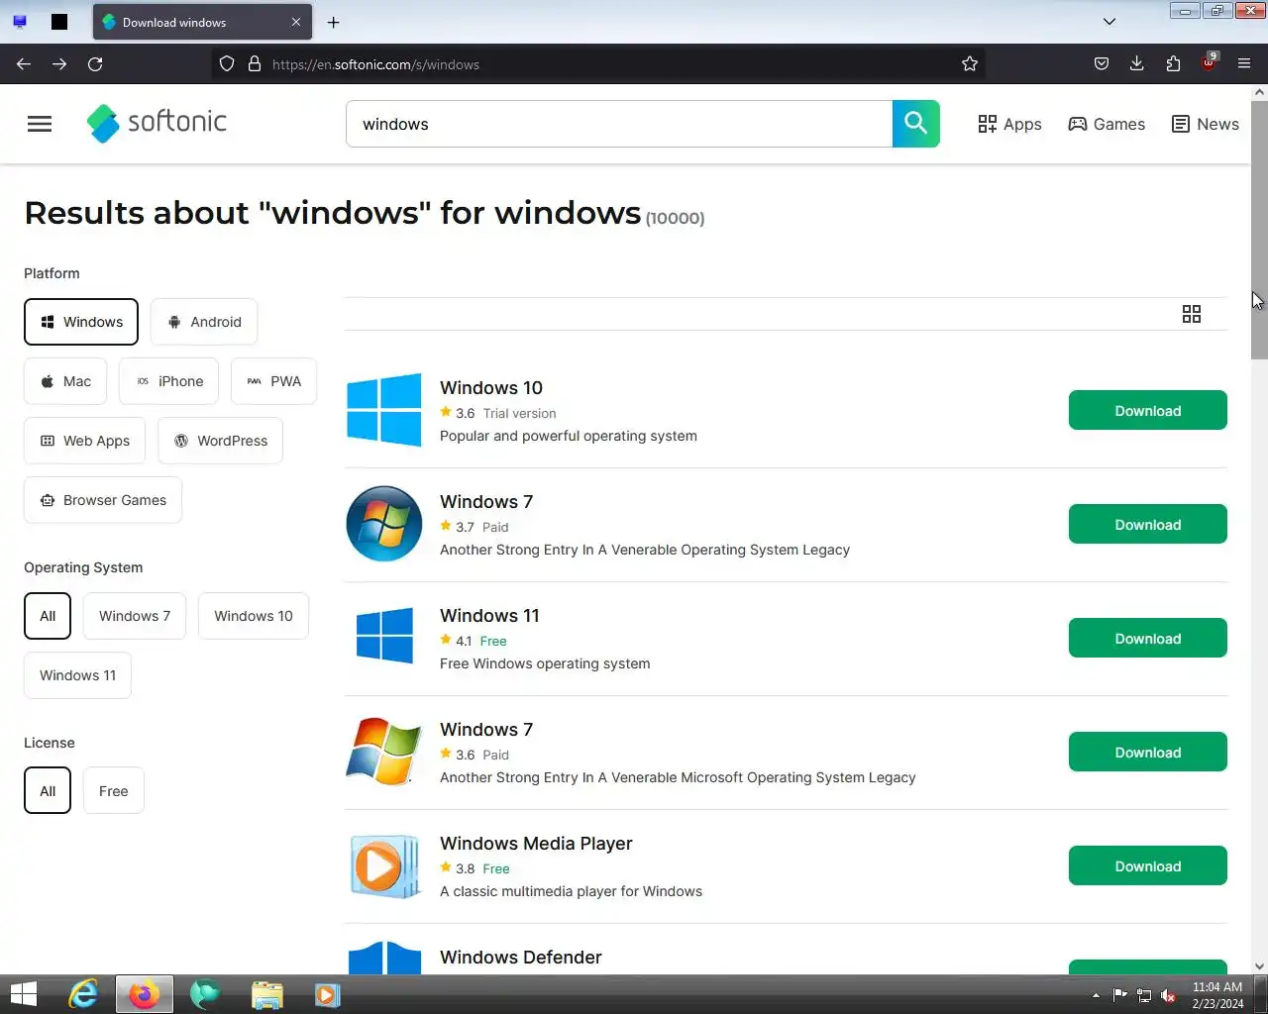The image size is (1268, 1014).
Task: Go forward in browser history
Action: (x=59, y=64)
